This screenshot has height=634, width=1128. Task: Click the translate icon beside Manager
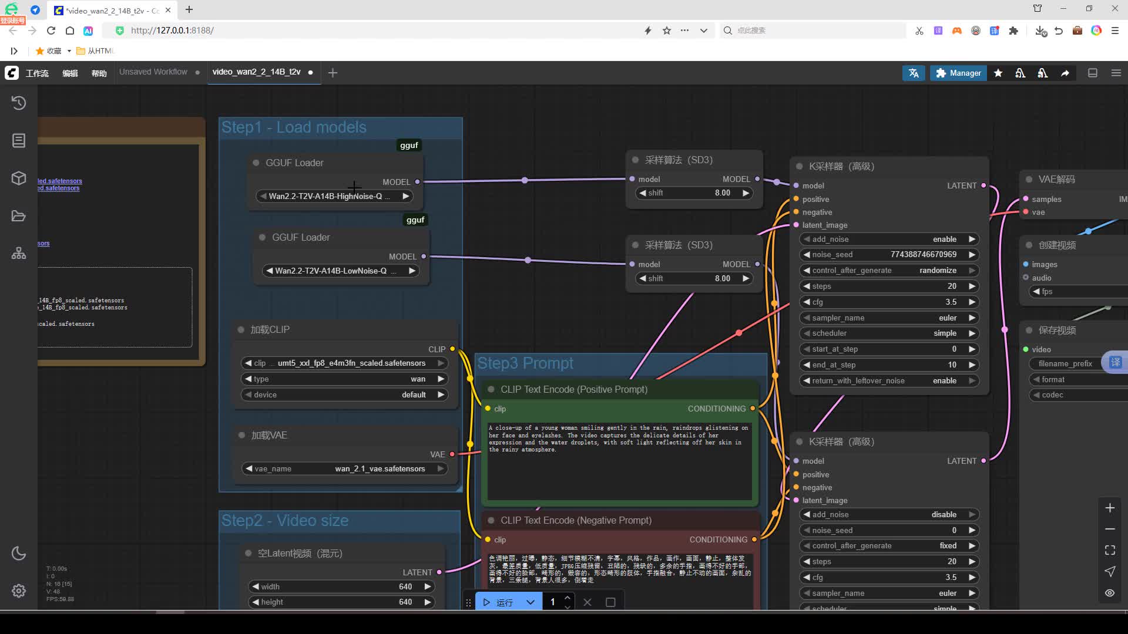tap(914, 73)
